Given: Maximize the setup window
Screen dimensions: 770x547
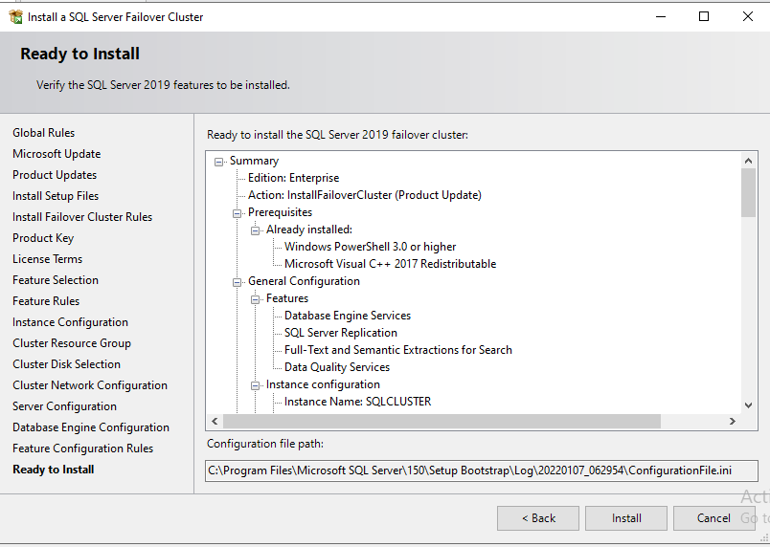Looking at the screenshot, I should [x=704, y=16].
